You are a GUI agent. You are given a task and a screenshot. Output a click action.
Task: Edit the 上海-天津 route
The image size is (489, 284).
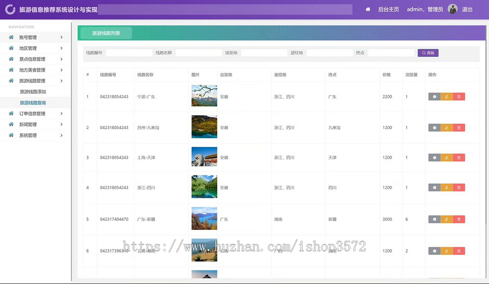pos(447,158)
